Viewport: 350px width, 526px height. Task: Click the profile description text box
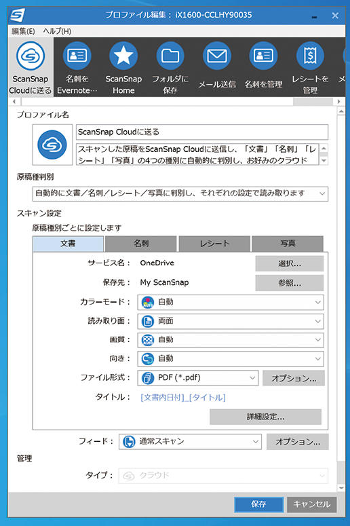197,154
